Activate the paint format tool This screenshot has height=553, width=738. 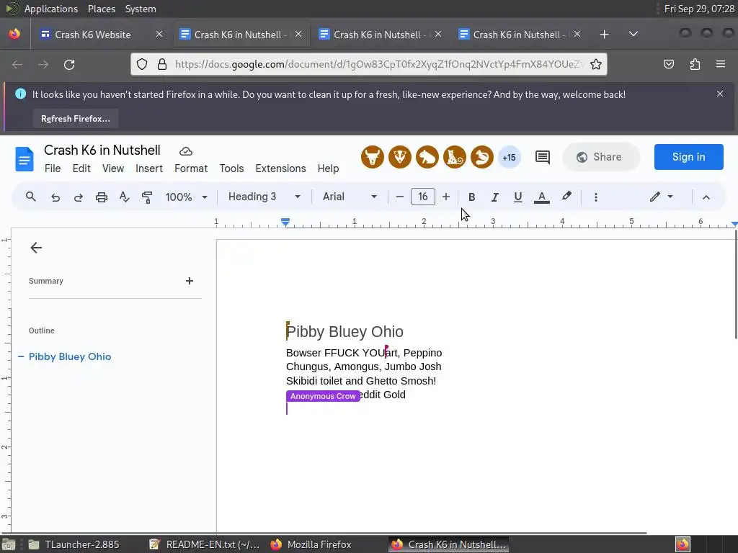tap(147, 197)
